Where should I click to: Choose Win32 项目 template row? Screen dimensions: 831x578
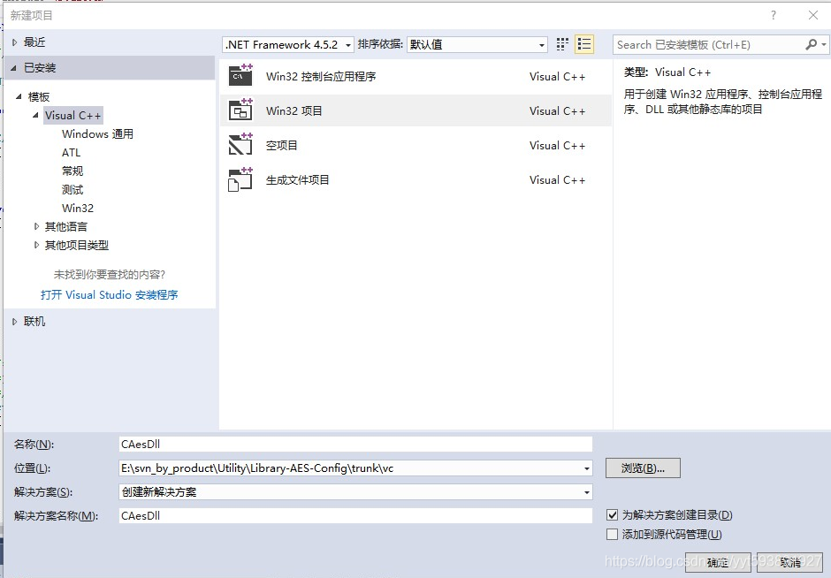pos(415,110)
